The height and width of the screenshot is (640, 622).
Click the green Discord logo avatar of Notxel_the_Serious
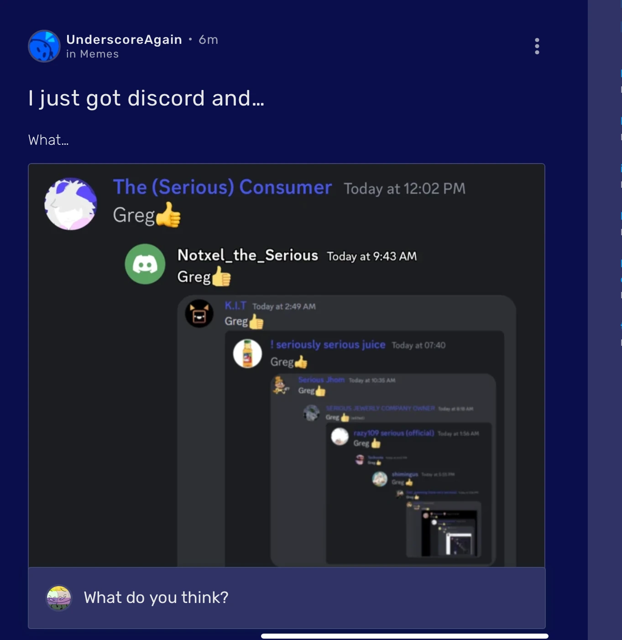(x=145, y=264)
